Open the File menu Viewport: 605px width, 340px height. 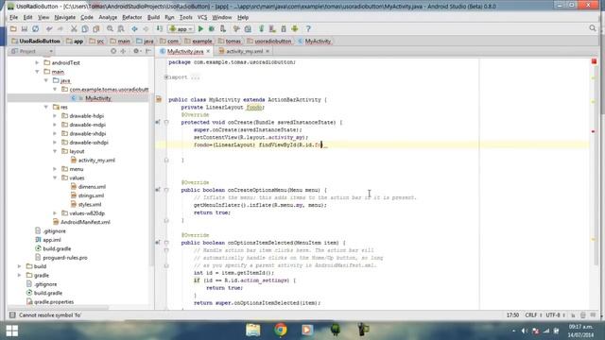[13, 17]
